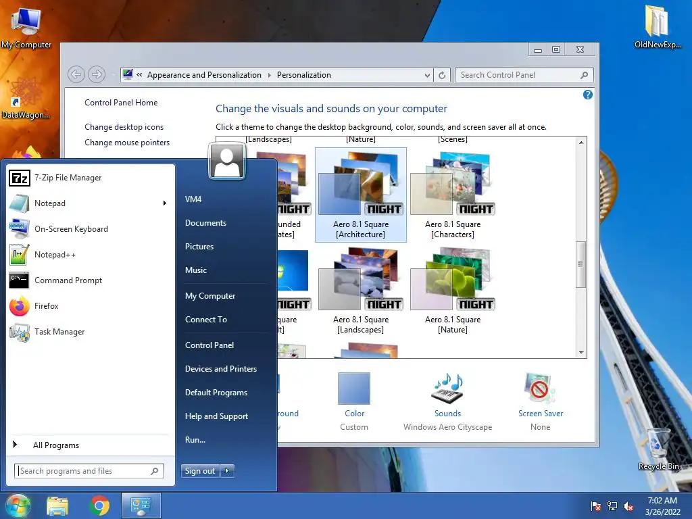Expand the double-chevron breadcrumb overflow
The width and height of the screenshot is (692, 519).
139,75
